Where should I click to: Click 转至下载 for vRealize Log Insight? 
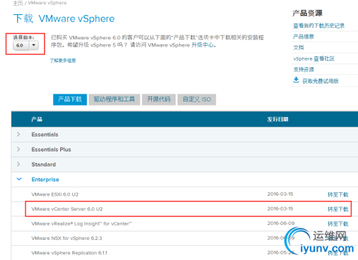point(338,224)
